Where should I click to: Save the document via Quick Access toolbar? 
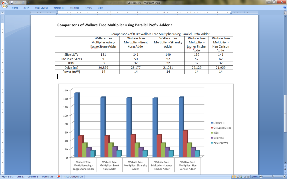pos(12,2)
